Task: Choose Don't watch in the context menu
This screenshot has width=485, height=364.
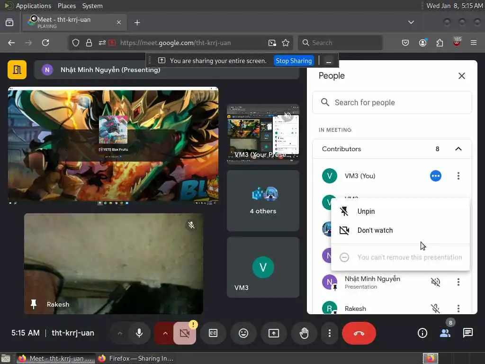Action: click(400, 230)
